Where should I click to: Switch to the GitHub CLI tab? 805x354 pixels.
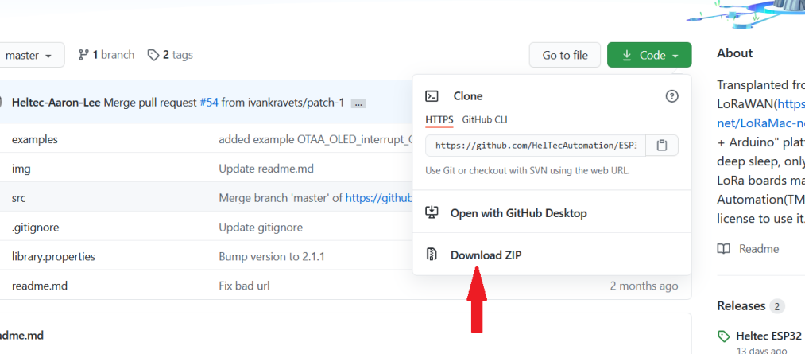[485, 119]
